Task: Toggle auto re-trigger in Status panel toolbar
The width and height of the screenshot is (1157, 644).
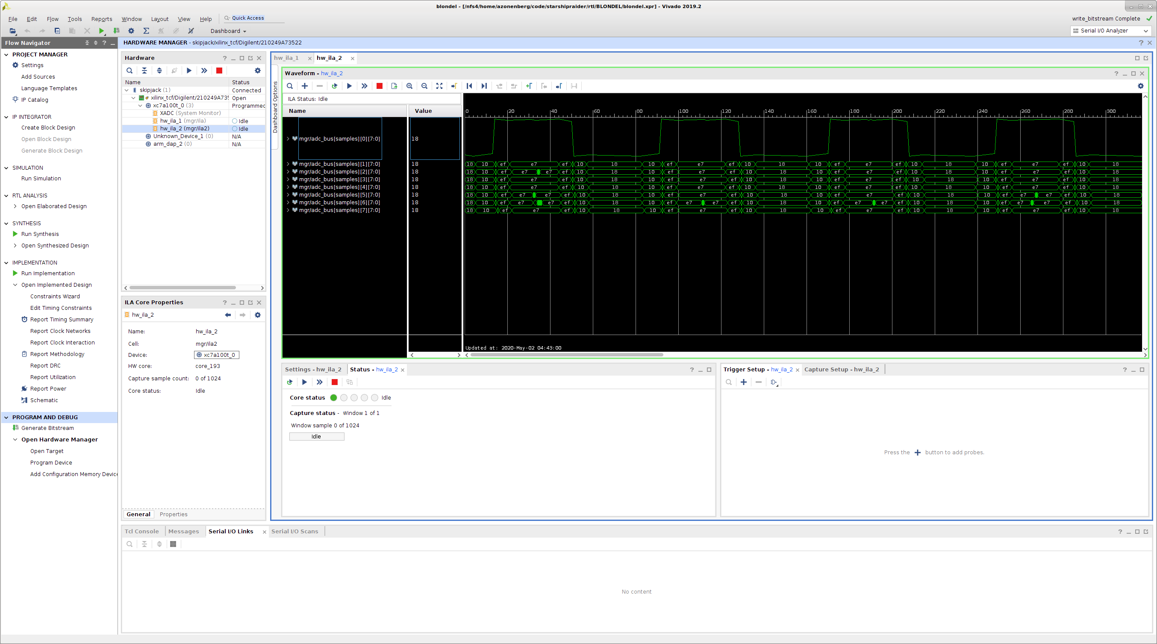Action: click(x=290, y=382)
